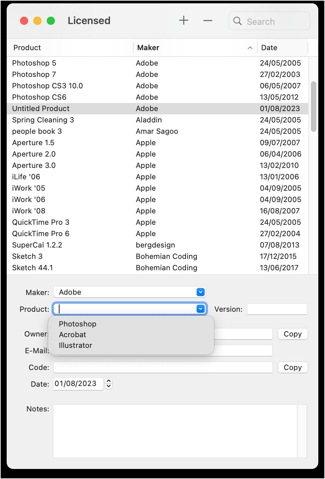Image resolution: width=325 pixels, height=479 pixels.
Task: Click the Maker column sort arrow
Action: [250, 48]
